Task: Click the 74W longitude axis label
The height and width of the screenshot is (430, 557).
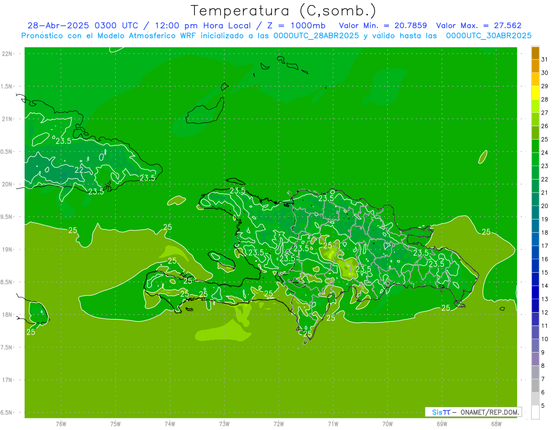Action: 170,424
